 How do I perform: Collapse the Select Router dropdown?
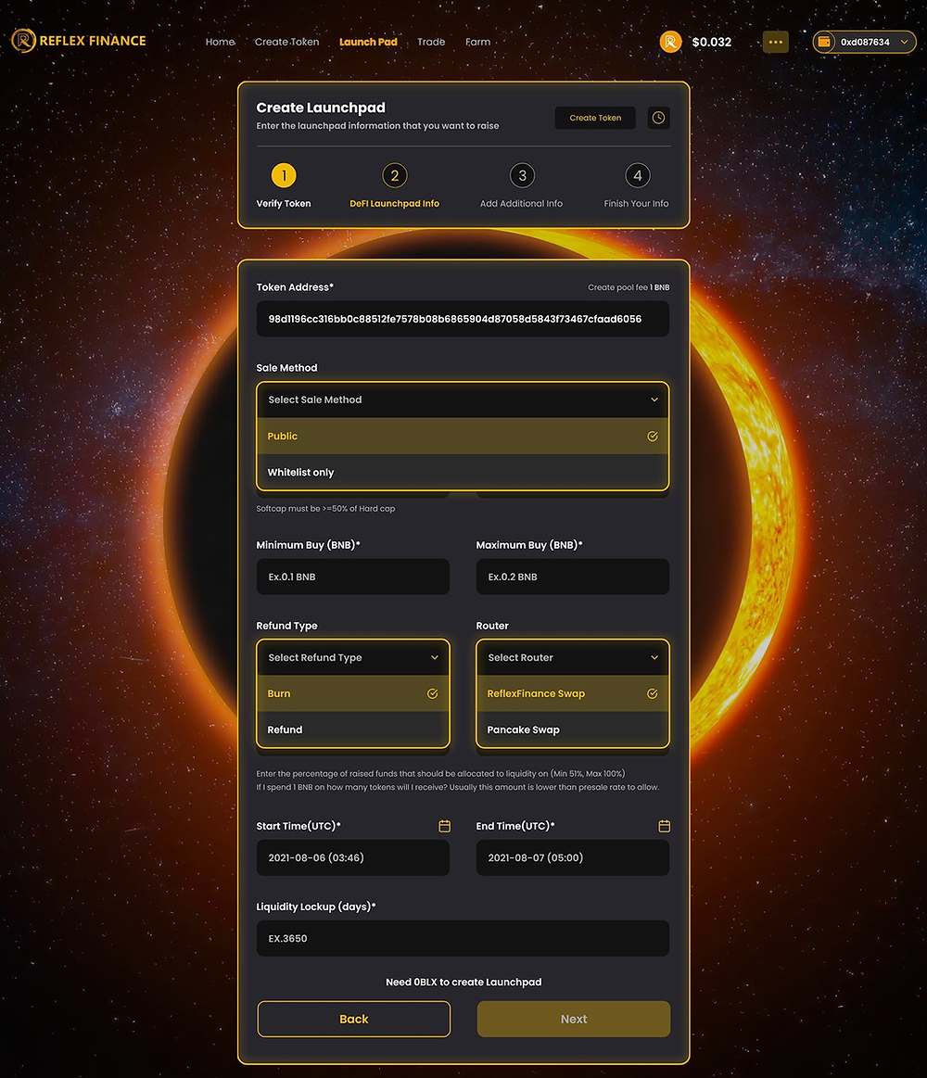coord(573,658)
